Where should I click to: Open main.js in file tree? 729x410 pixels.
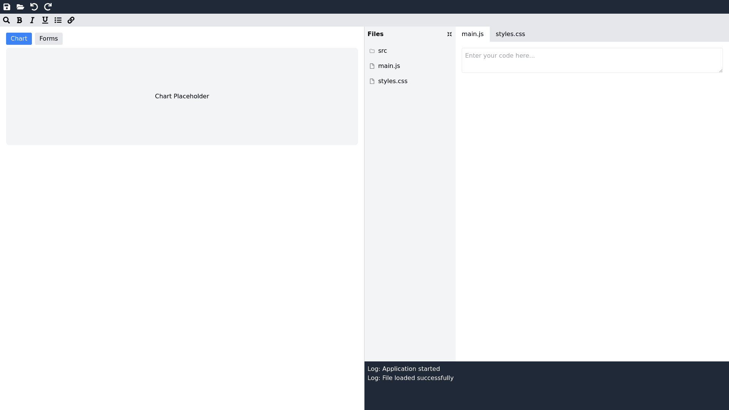389,66
